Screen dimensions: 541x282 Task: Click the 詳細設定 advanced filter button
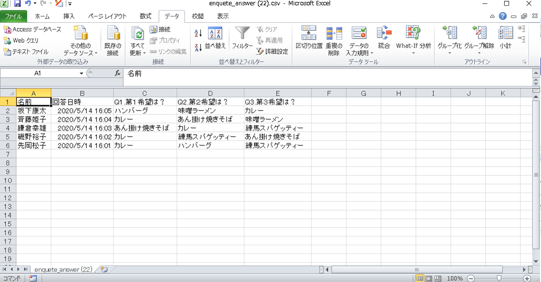(x=272, y=51)
